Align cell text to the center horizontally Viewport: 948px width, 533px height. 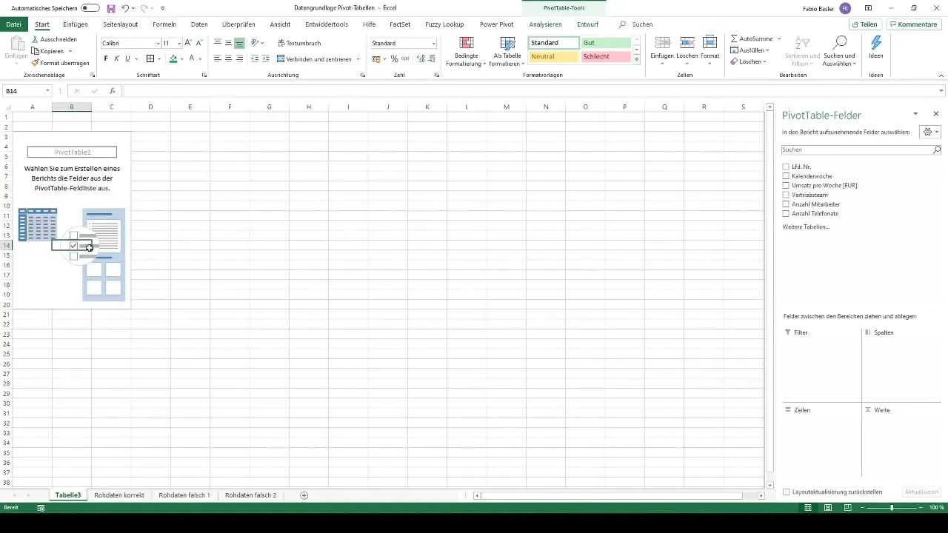point(228,58)
